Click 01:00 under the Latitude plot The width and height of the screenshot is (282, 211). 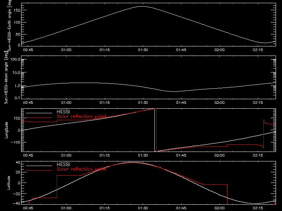(66, 208)
